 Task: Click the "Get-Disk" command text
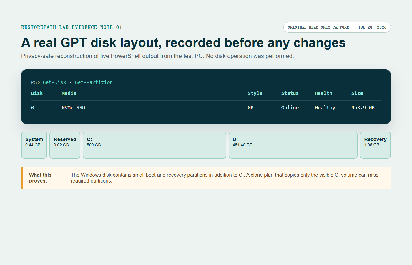[x=54, y=82]
